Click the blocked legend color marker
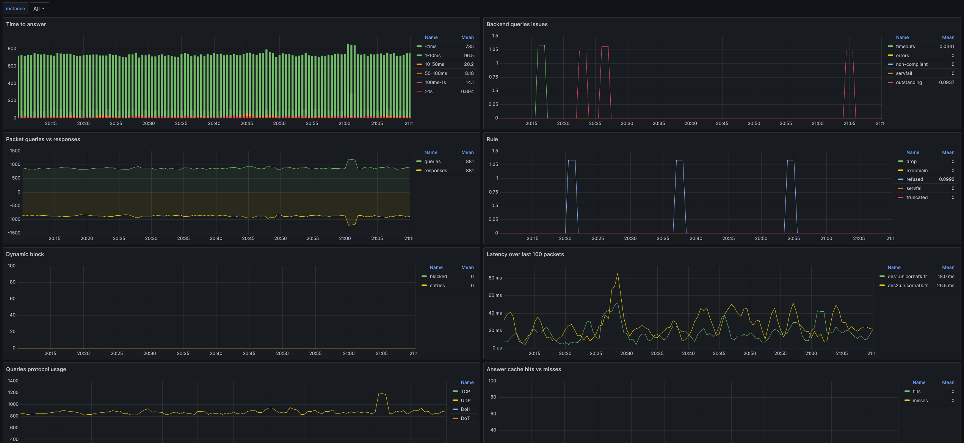 [x=424, y=277]
